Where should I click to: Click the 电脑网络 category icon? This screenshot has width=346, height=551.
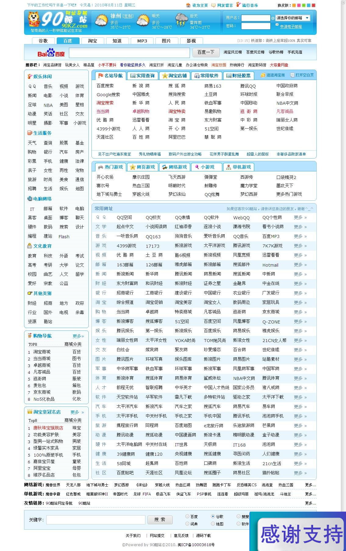coord(30,199)
